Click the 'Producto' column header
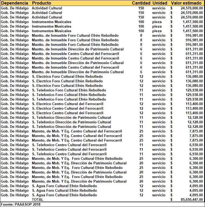Image resolution: width=205 pixels, height=207 pixels. [x=41, y=3]
